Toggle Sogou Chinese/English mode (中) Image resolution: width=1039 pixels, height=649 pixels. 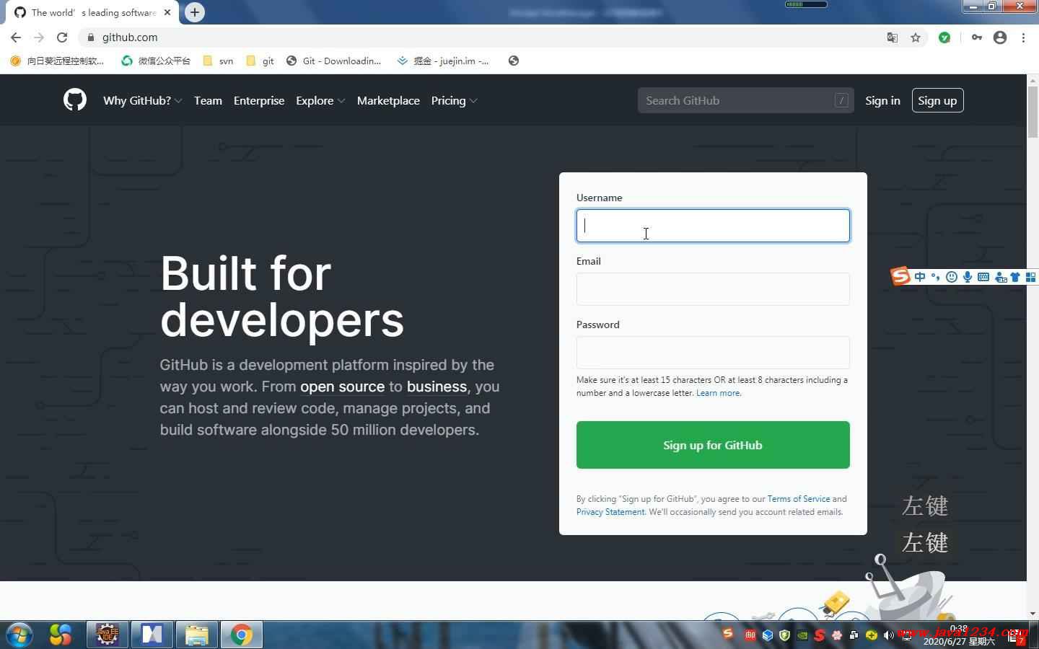pyautogui.click(x=920, y=277)
